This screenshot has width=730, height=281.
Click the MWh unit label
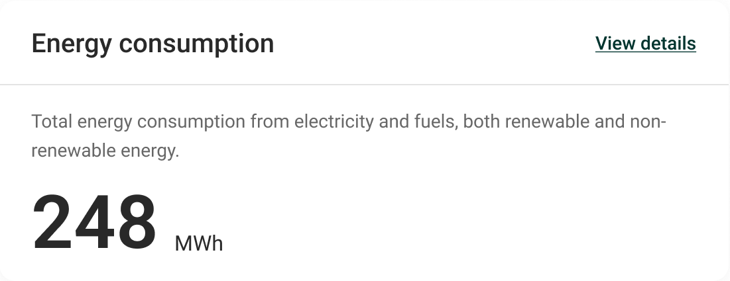199,244
